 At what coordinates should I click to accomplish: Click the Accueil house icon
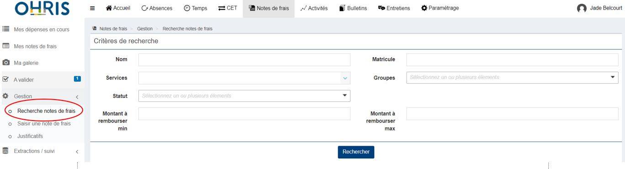click(x=109, y=8)
